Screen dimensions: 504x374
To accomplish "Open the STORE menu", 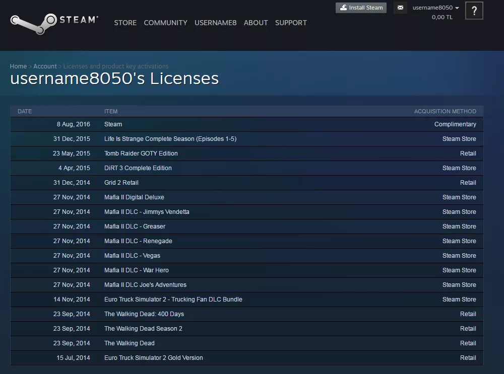I will [125, 23].
